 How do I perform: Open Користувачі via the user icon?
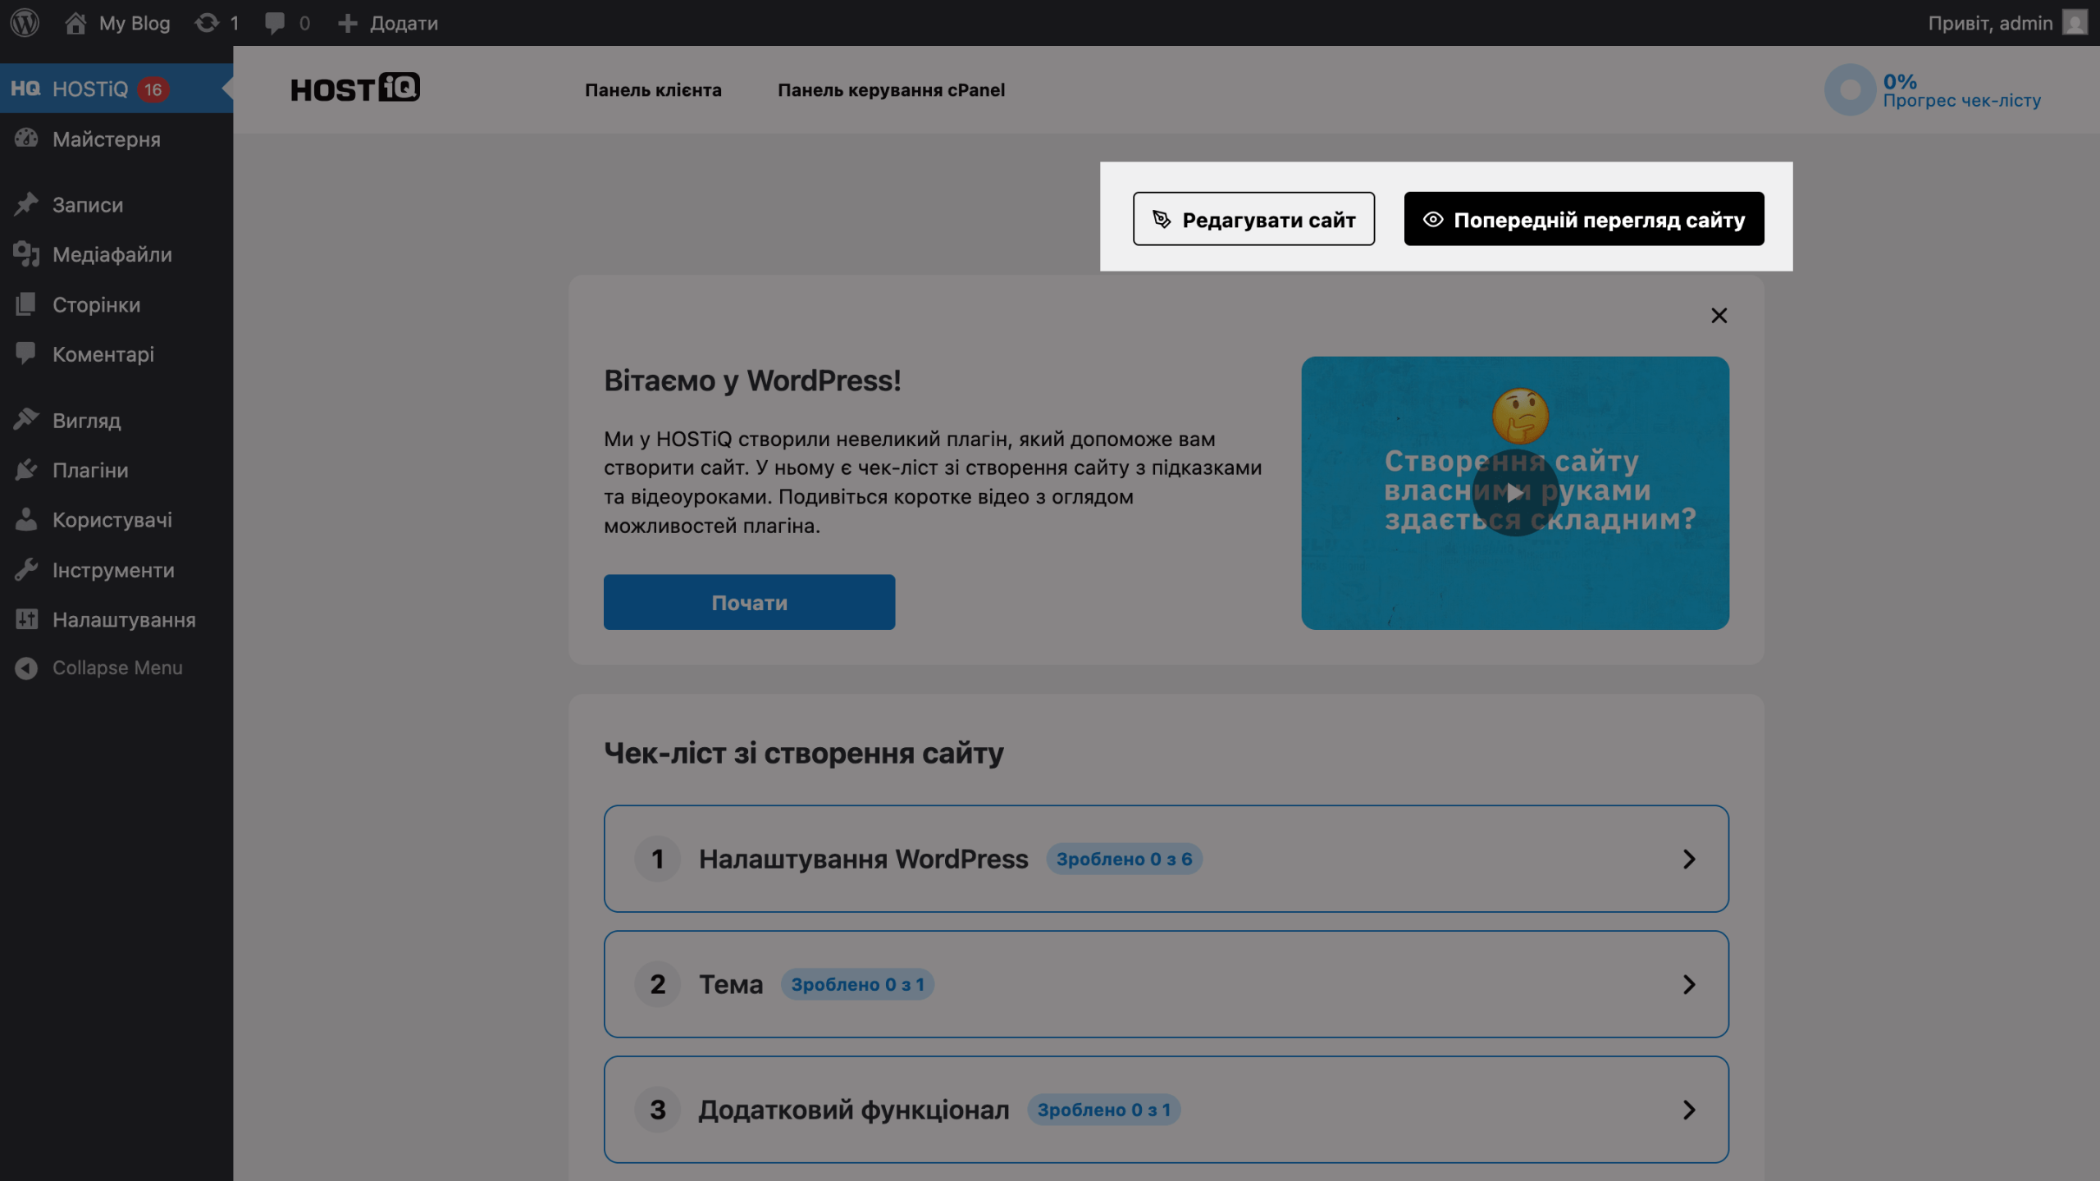tap(27, 519)
